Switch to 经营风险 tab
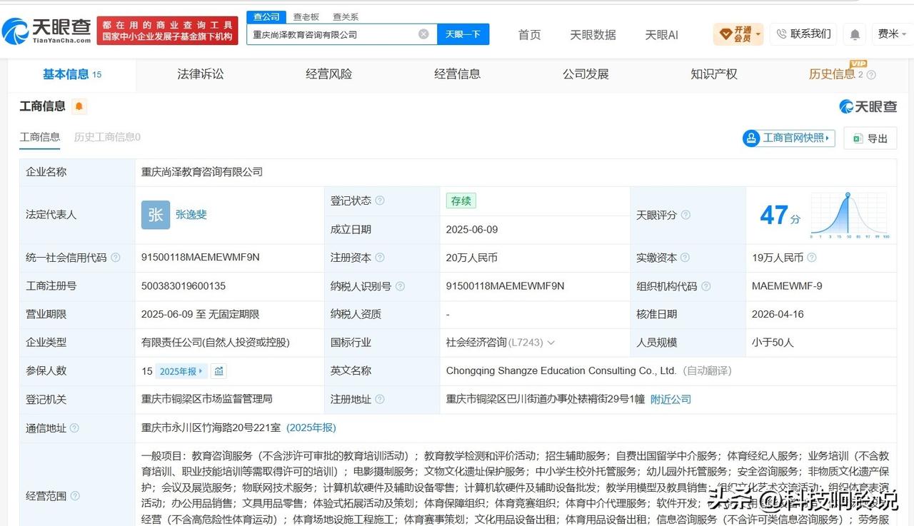 [329, 74]
